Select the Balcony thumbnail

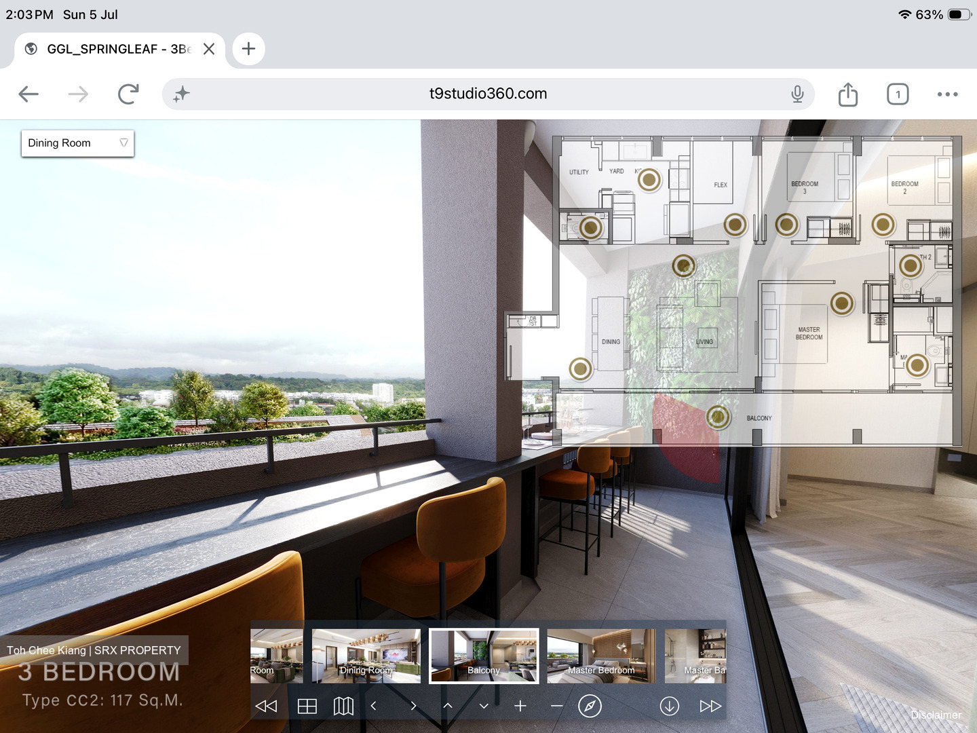point(484,656)
